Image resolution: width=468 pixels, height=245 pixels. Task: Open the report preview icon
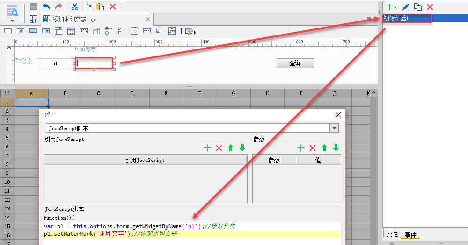click(12, 11)
